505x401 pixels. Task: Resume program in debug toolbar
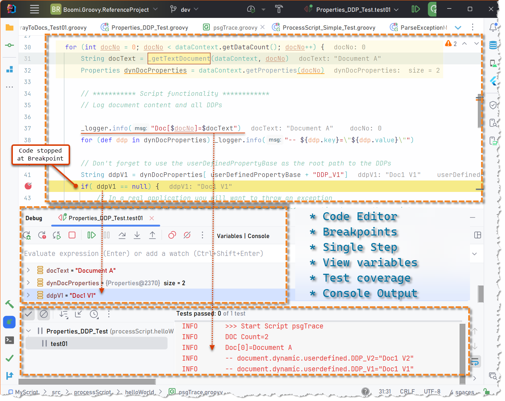coord(91,235)
